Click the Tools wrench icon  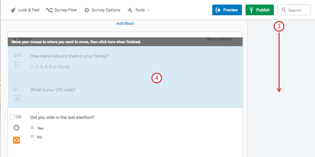[x=130, y=10]
